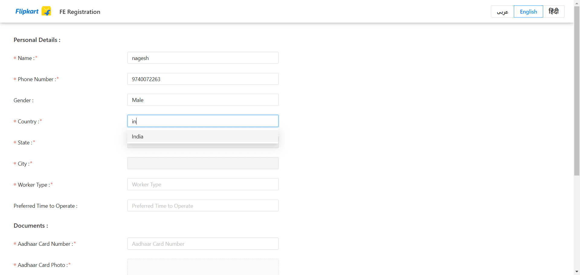Expand the Worker Type dropdown
Image resolution: width=580 pixels, height=275 pixels.
pyautogui.click(x=203, y=184)
